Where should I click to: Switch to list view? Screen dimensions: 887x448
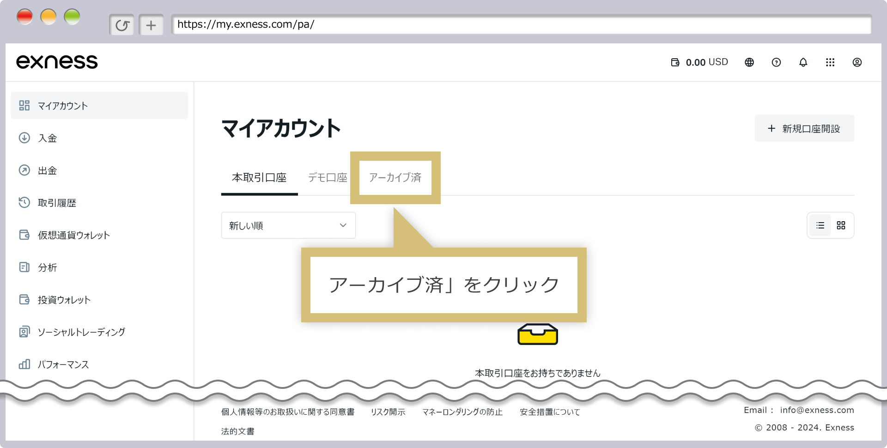(x=820, y=225)
